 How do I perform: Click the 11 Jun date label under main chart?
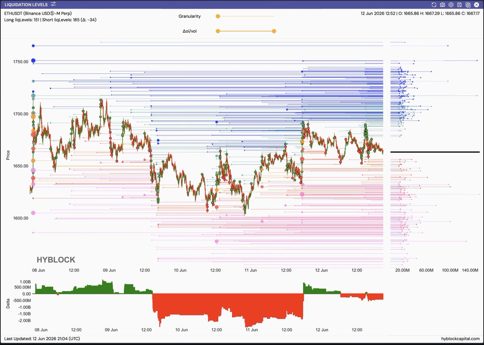point(251,270)
